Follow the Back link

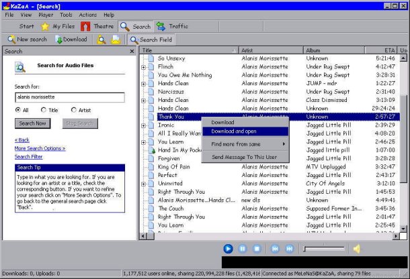pos(22,140)
